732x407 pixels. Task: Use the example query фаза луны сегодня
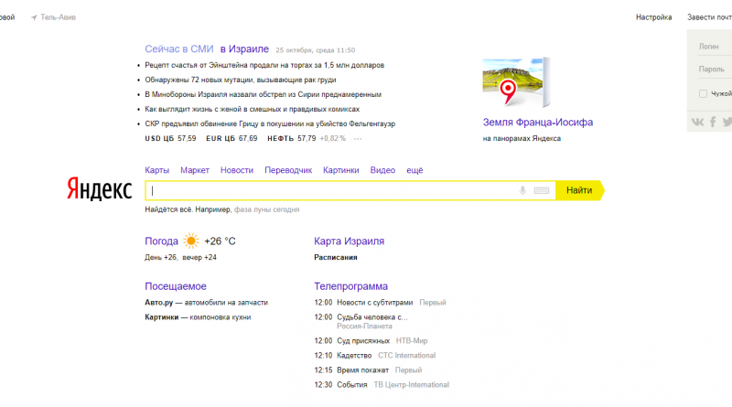pos(266,209)
